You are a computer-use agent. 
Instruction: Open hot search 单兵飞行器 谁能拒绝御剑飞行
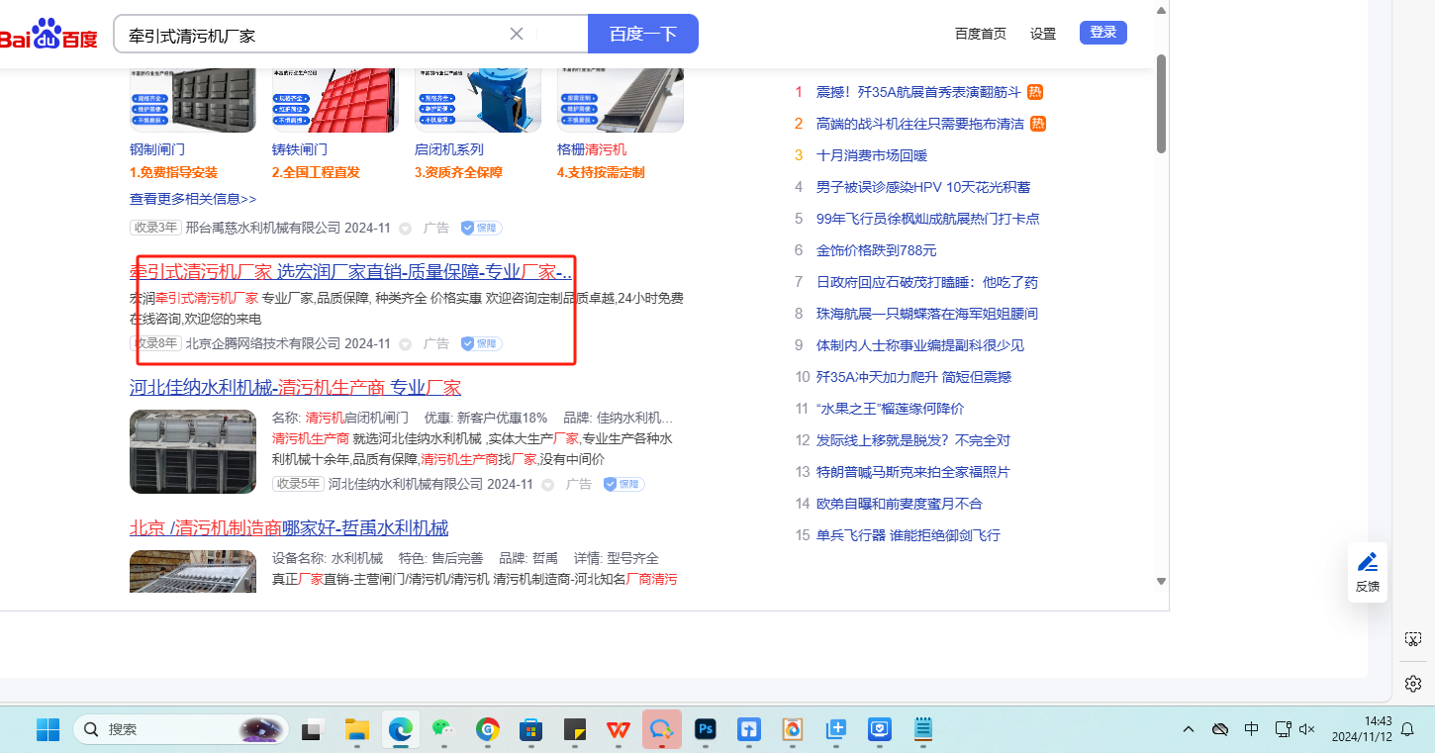(x=908, y=535)
